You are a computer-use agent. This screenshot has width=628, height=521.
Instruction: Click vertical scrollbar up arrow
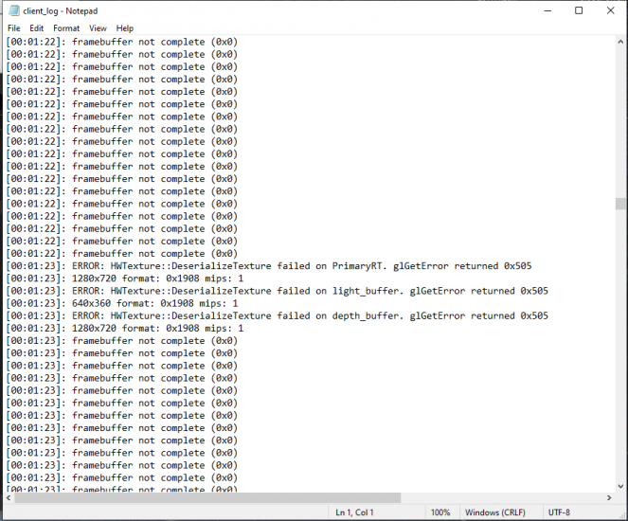tap(620, 42)
